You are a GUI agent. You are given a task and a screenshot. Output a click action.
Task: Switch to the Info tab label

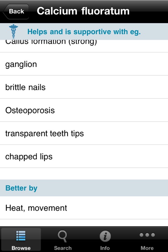click(105, 248)
